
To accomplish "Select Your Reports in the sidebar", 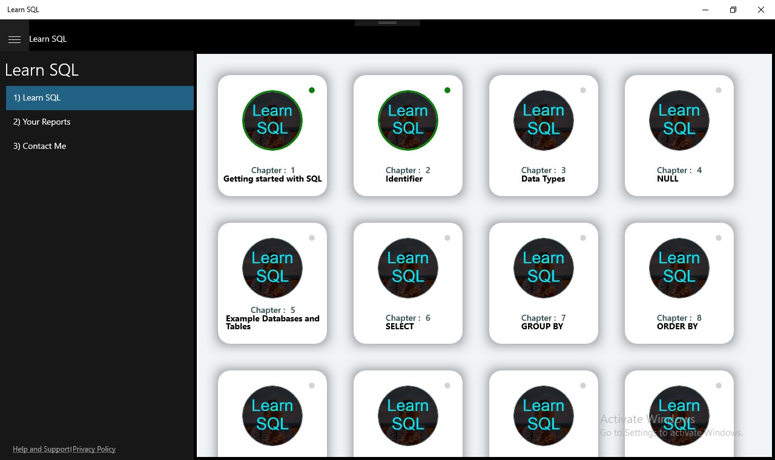I will coord(41,122).
